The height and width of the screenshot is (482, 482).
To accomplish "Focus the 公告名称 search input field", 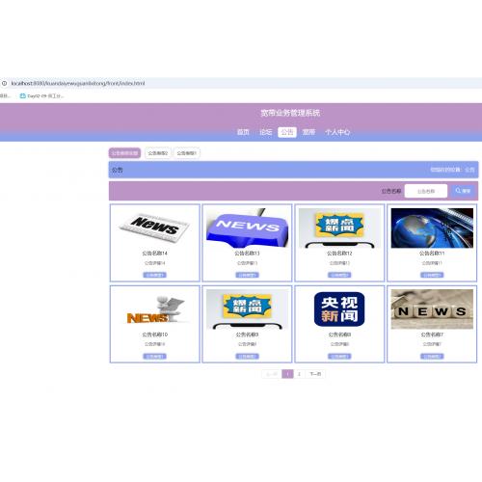I will (x=426, y=191).
